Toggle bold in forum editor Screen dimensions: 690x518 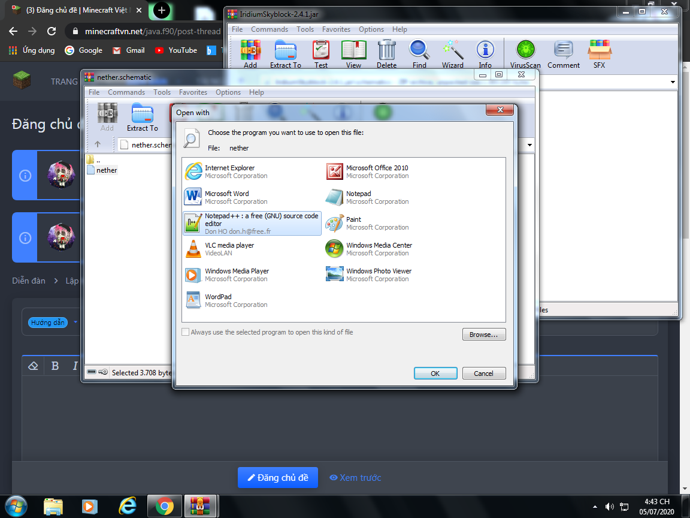pos(55,366)
